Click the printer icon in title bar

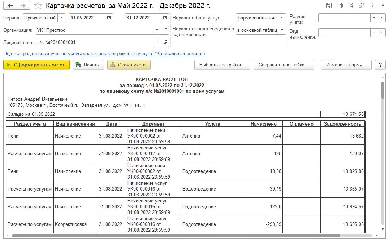point(340,5)
